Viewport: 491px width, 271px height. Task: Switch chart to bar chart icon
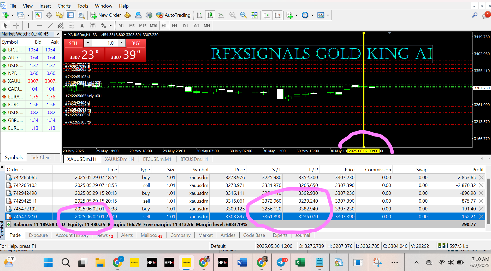point(199,15)
